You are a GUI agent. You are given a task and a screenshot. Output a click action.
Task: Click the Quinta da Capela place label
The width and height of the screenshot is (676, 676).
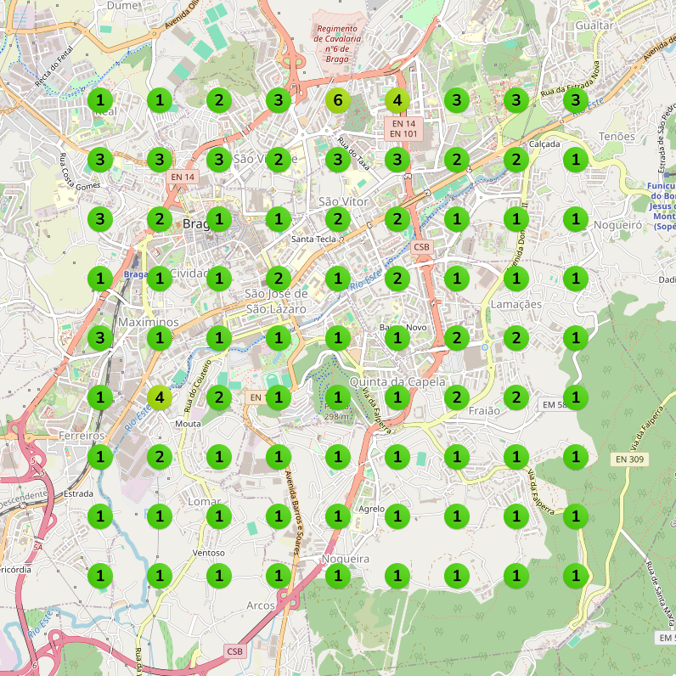tap(397, 382)
